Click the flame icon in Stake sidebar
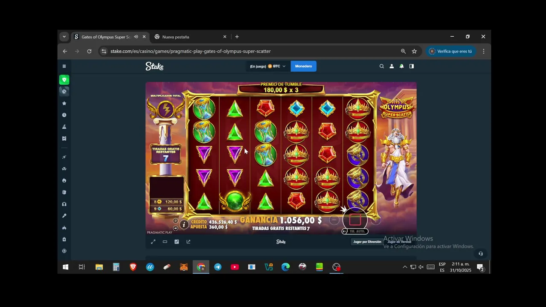The height and width of the screenshot is (307, 546). tap(64, 180)
